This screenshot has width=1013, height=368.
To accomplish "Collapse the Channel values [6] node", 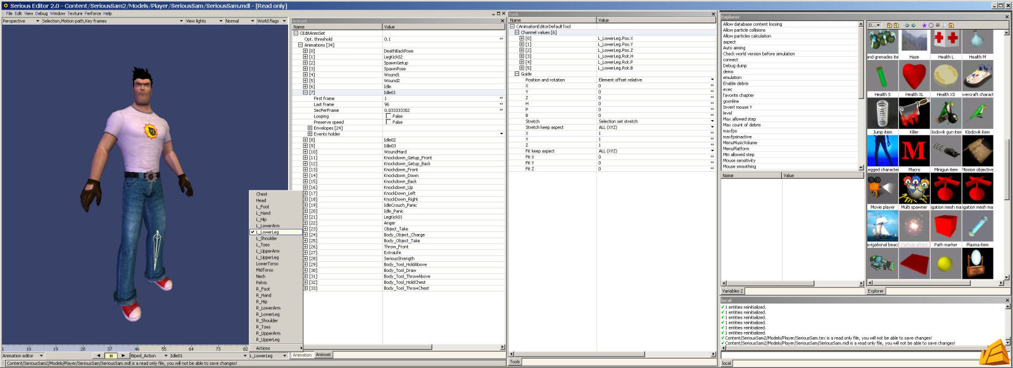I will point(517,32).
